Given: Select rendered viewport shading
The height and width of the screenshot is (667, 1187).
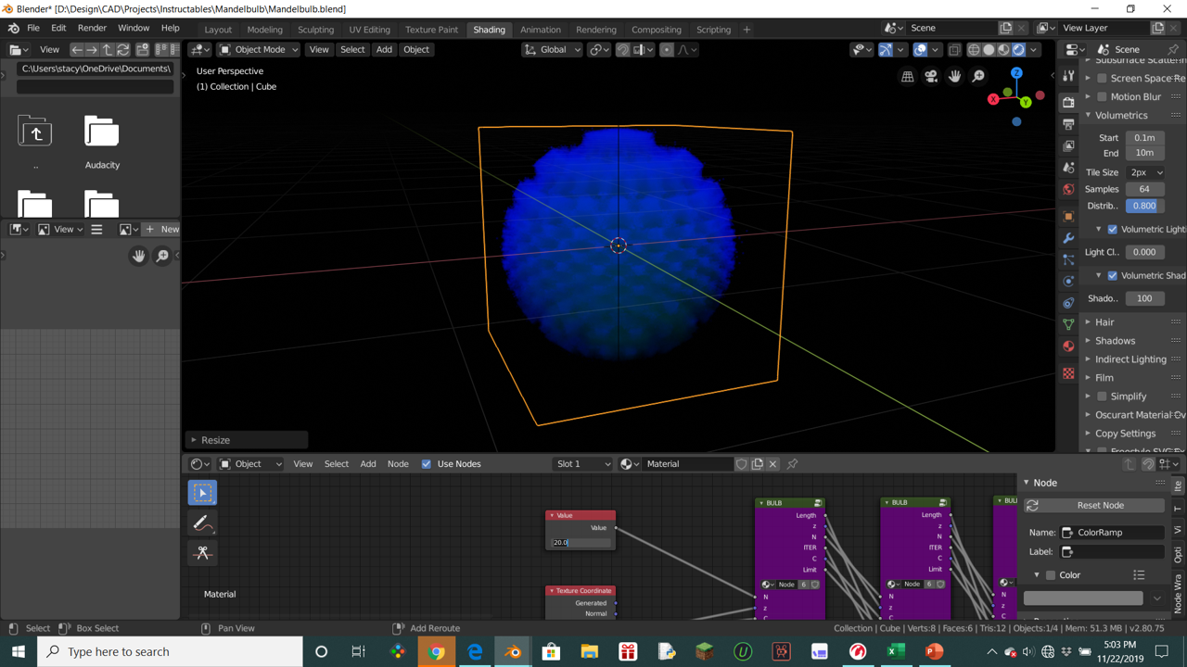Looking at the screenshot, I should coord(1018,50).
